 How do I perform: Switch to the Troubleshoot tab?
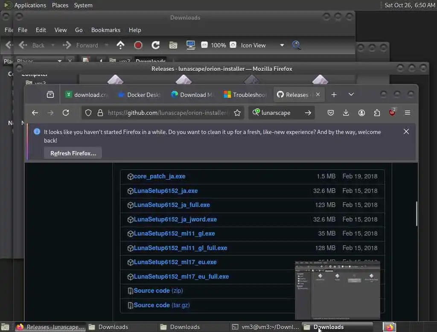click(x=245, y=95)
